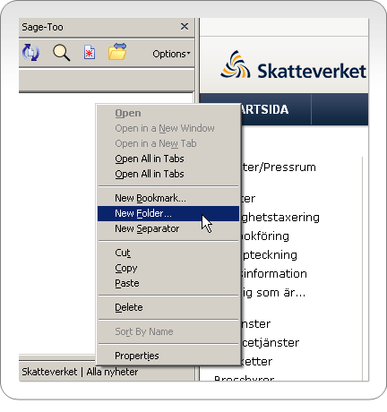Click the Skatteverket logo
This screenshot has width=387, height=412.
pyautogui.click(x=293, y=65)
